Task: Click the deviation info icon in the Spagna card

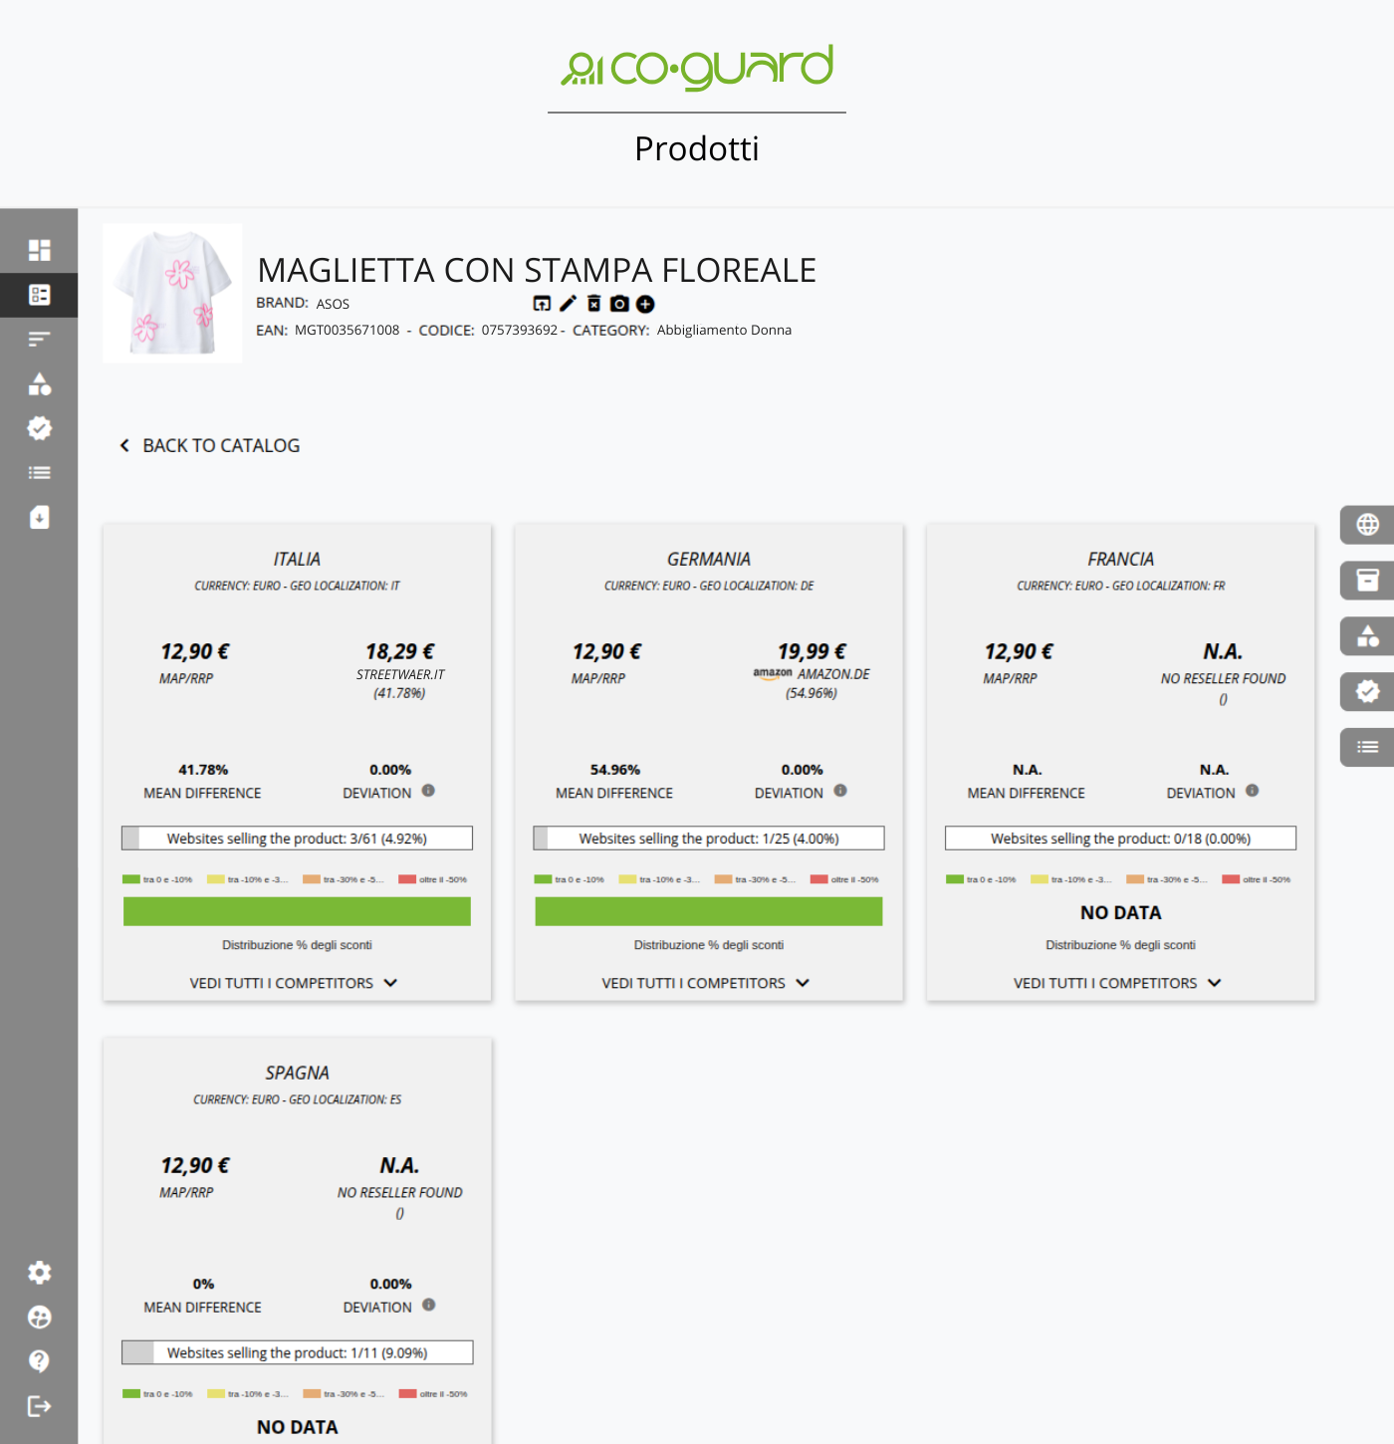Action: pyautogui.click(x=428, y=1305)
